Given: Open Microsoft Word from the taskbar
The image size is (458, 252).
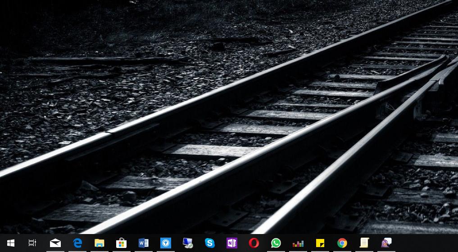Looking at the screenshot, I should pyautogui.click(x=143, y=243).
